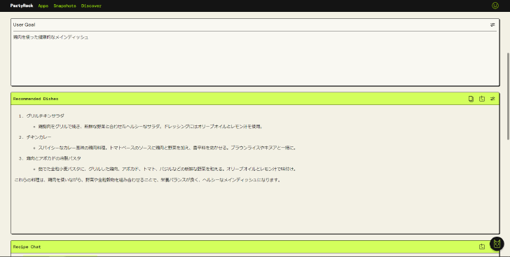The width and height of the screenshot is (510, 257).
Task: Select dish 2 チキンカレー
Action: coord(39,137)
